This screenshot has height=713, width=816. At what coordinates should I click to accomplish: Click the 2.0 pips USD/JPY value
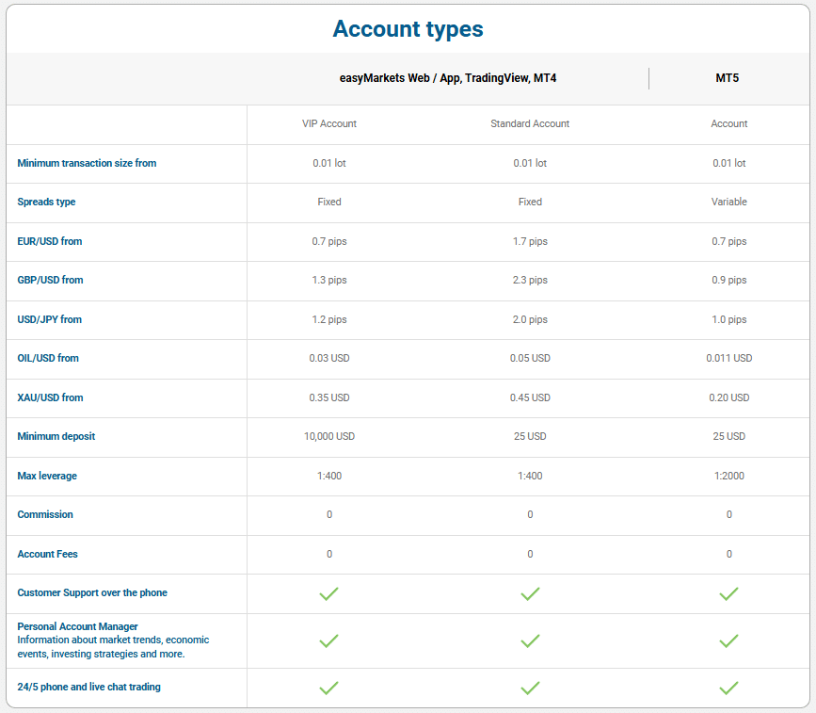pos(530,319)
